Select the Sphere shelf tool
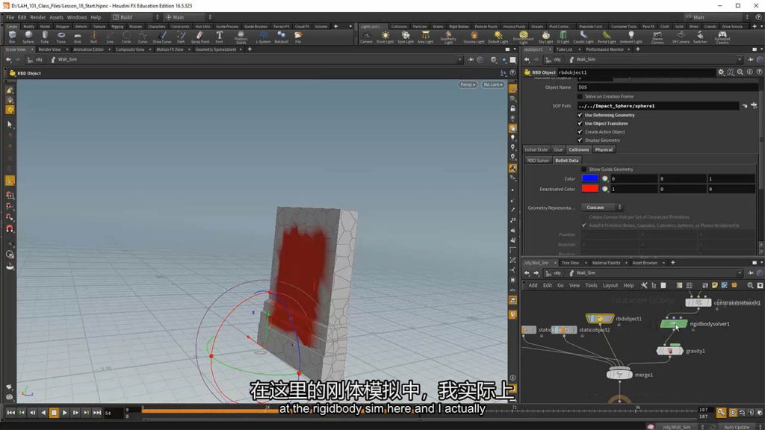Viewport: 765px width, 430px height. pos(28,37)
